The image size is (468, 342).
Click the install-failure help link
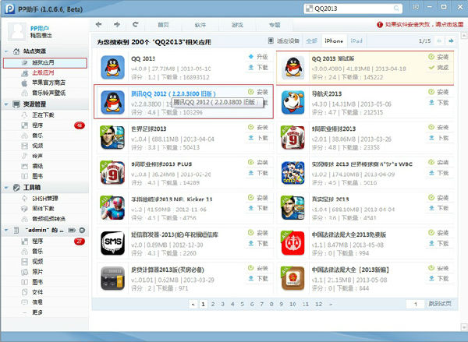tap(420, 25)
